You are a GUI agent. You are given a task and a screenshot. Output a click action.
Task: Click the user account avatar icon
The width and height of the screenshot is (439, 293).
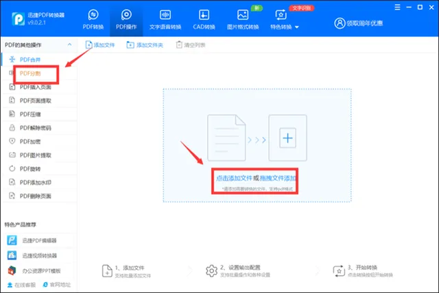tap(340, 23)
